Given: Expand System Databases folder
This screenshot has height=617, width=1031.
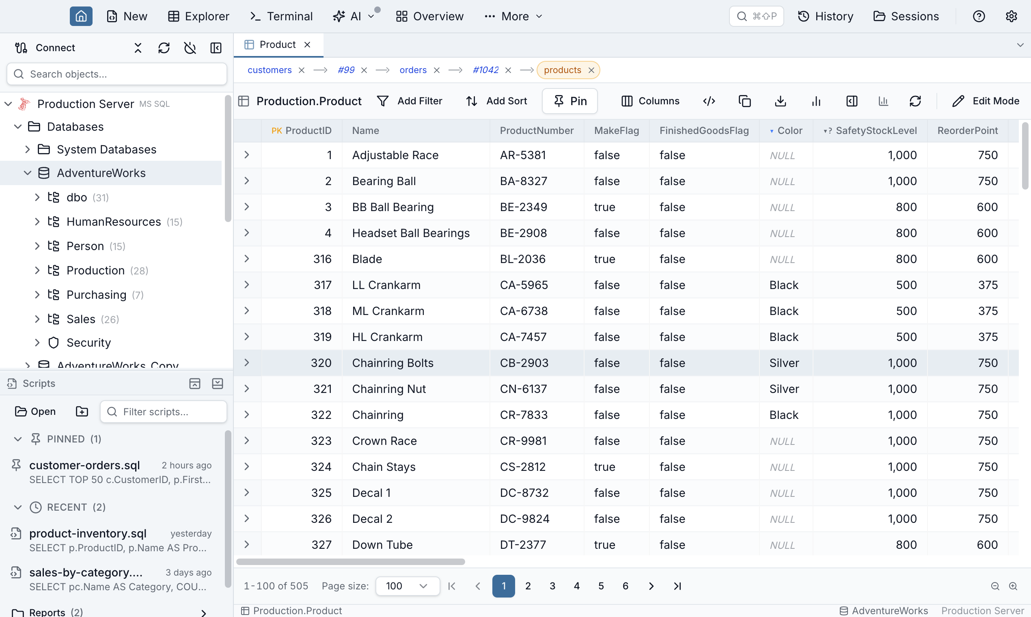Looking at the screenshot, I should point(28,149).
